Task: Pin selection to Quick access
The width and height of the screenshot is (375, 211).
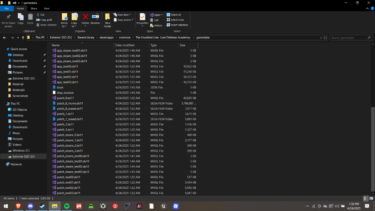Action: coord(8,20)
